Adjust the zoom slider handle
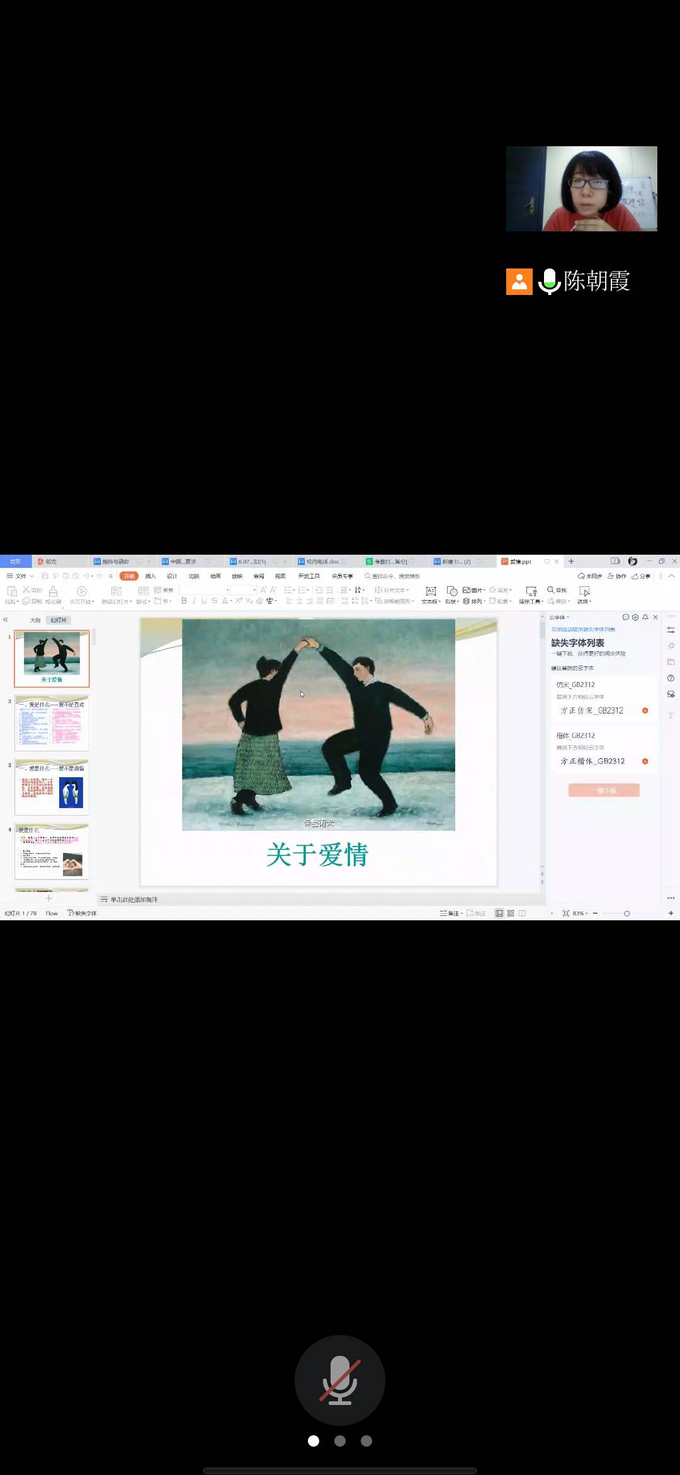 point(626,913)
